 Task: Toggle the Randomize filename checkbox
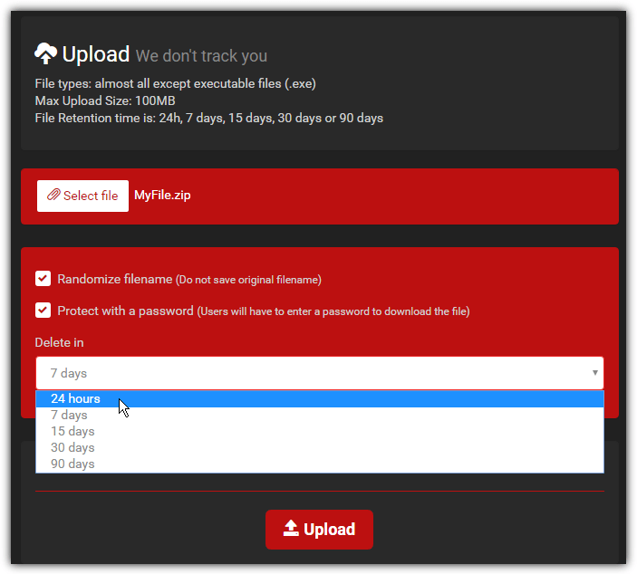(43, 279)
